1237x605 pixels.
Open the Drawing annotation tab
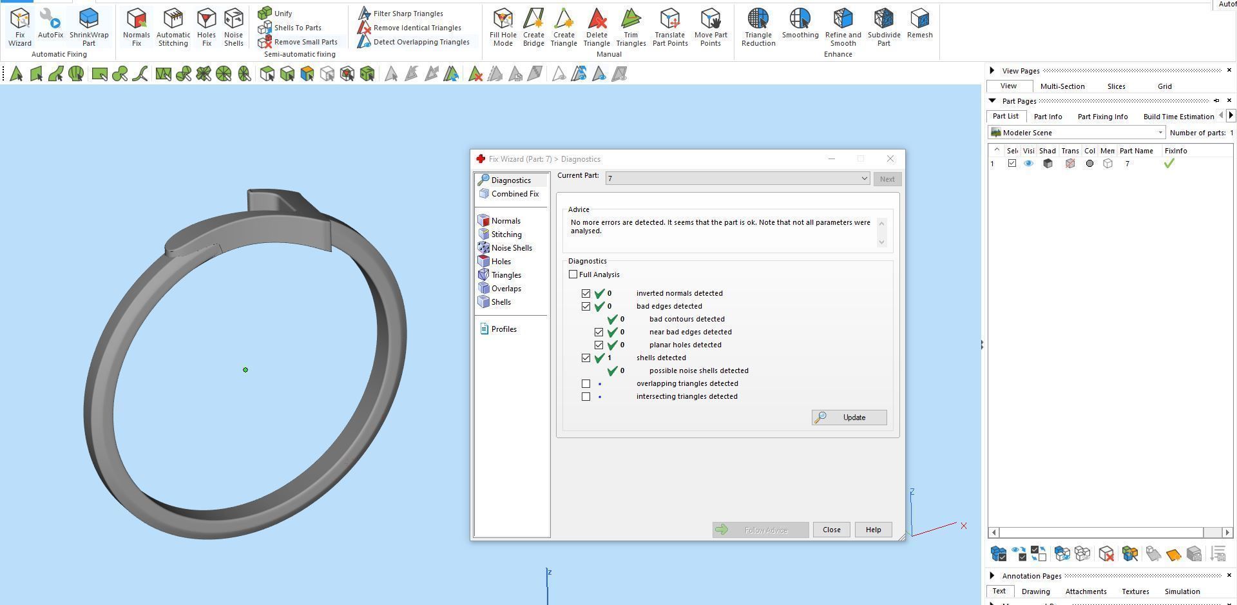pos(1035,591)
